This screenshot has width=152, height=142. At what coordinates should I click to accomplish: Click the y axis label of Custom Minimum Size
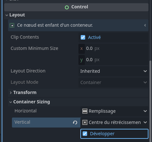click(82, 60)
